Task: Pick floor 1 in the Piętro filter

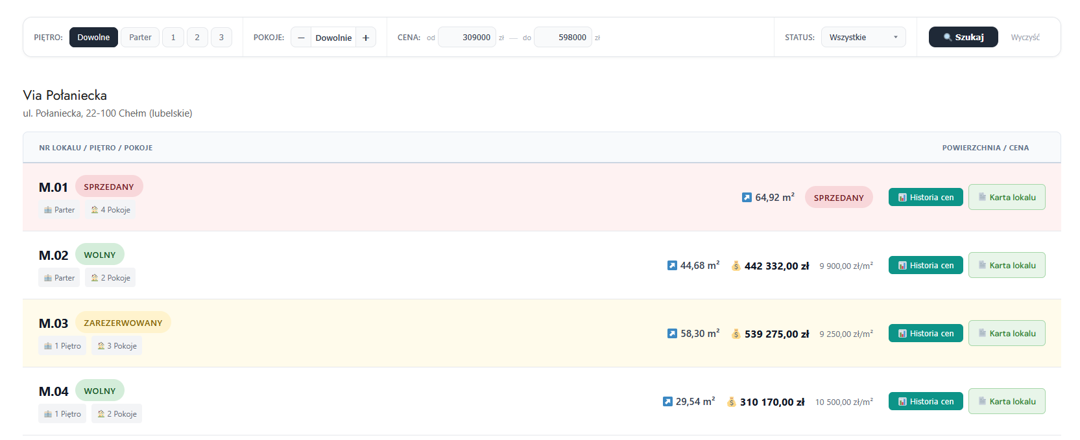Action: pyautogui.click(x=173, y=38)
